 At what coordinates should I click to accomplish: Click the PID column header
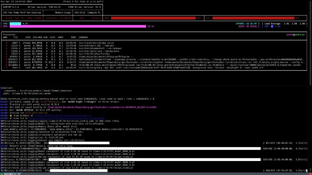[16, 37]
